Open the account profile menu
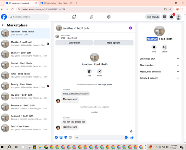 [x=179, y=17]
